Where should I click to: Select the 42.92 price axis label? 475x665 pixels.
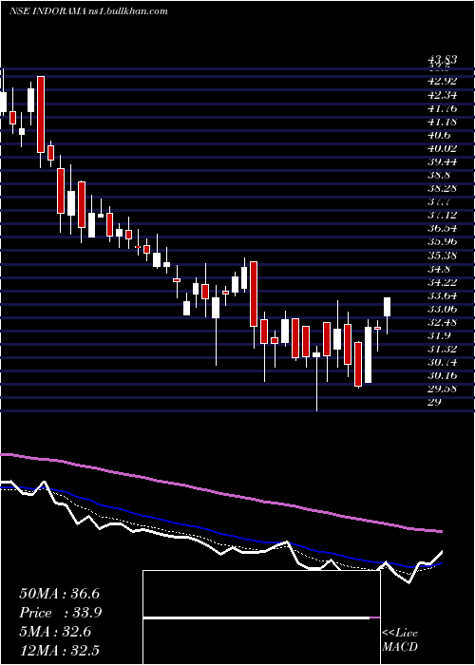click(x=443, y=82)
